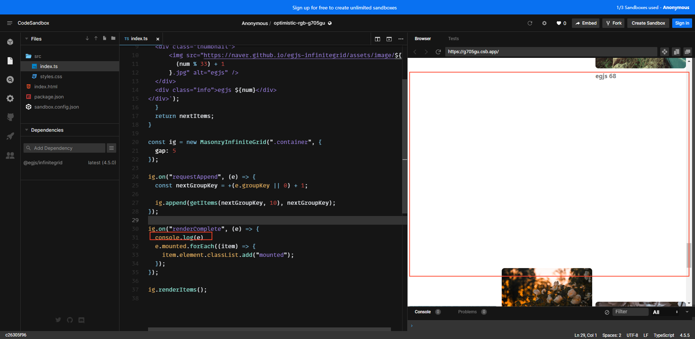This screenshot has width=695, height=339.
Task: Open the live collaboration panel
Action: [10, 156]
